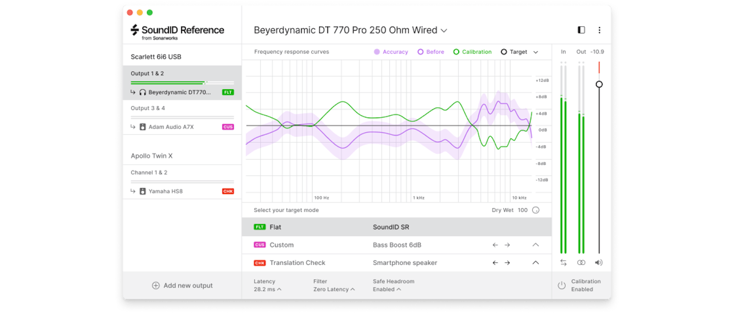
Task: Select the Custom target mode
Action: click(x=281, y=245)
